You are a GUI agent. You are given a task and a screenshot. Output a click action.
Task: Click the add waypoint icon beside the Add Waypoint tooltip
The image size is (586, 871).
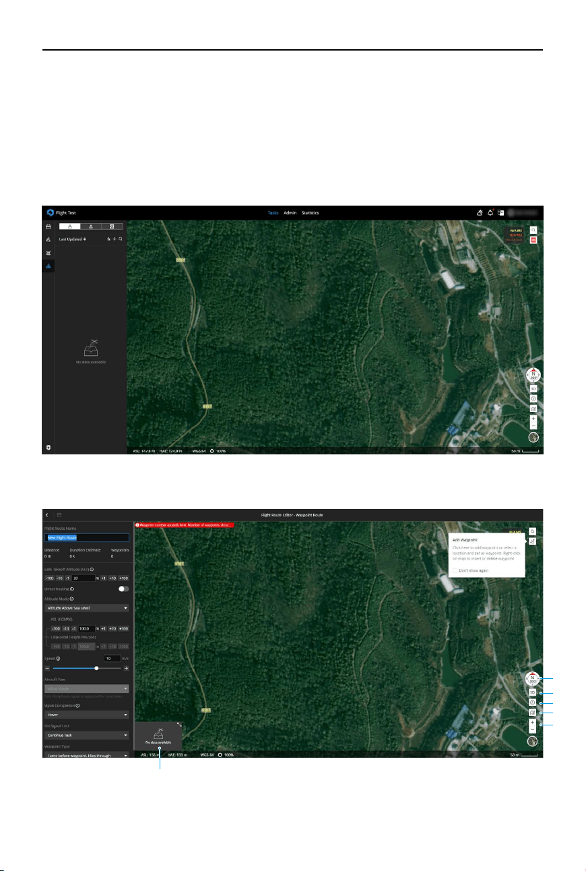[532, 541]
